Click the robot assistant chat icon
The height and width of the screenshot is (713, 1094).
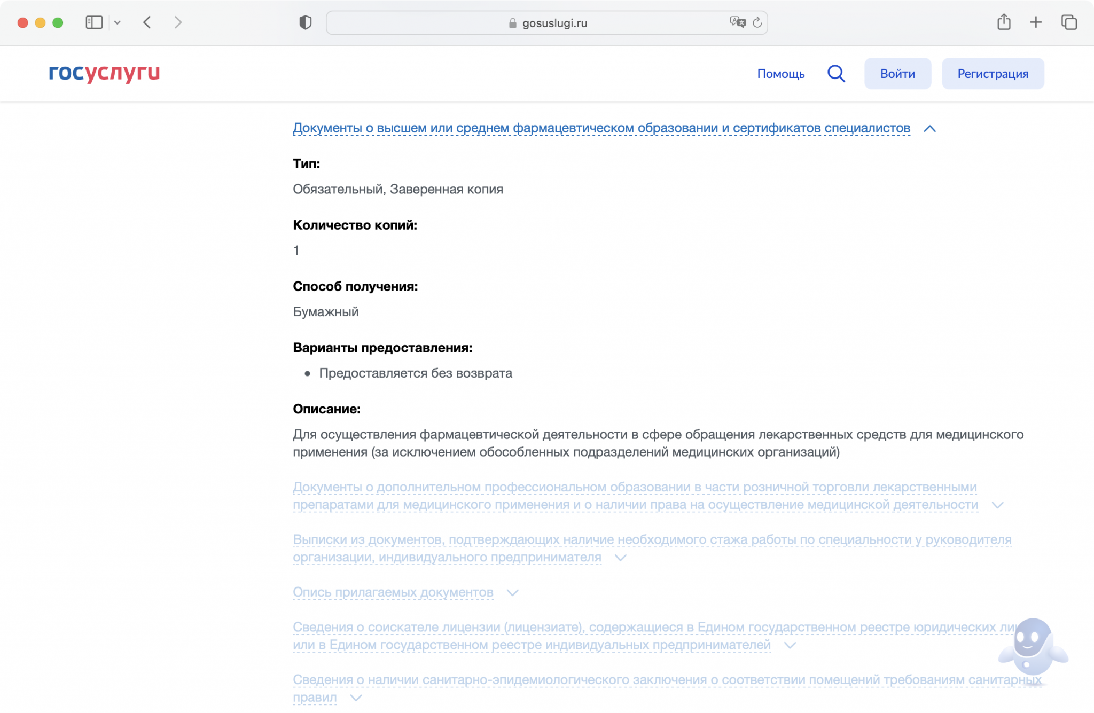click(1032, 647)
